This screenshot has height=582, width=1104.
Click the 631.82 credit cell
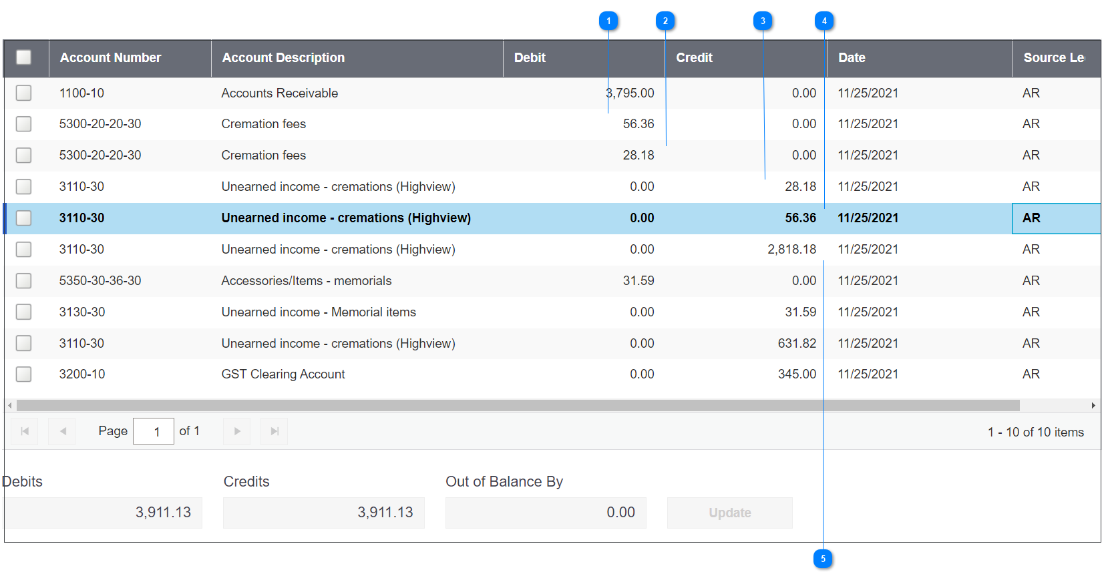coord(797,343)
